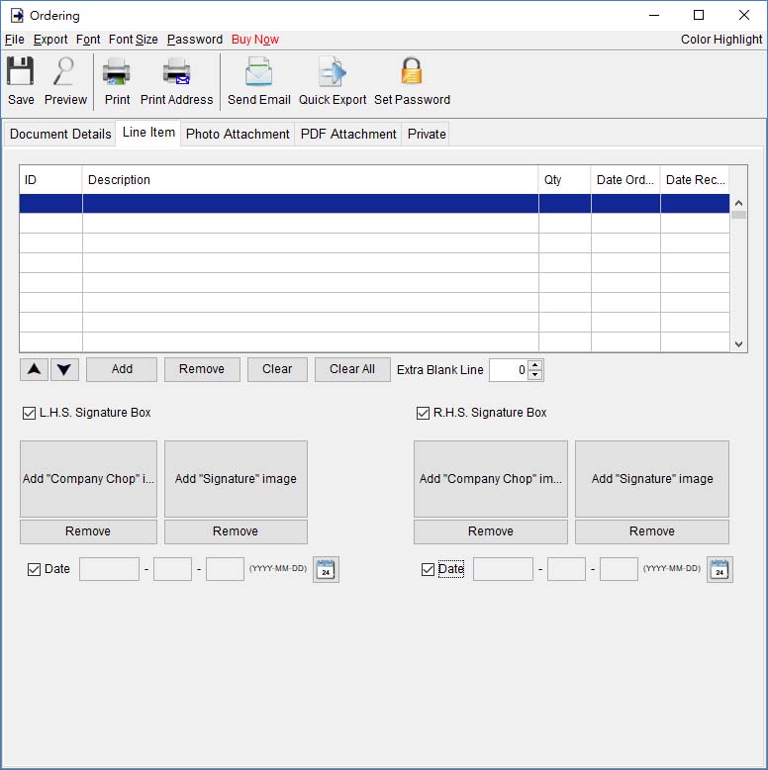Screen dimensions: 768x770
Task: Click the R.H.S. date day field
Action: point(619,570)
